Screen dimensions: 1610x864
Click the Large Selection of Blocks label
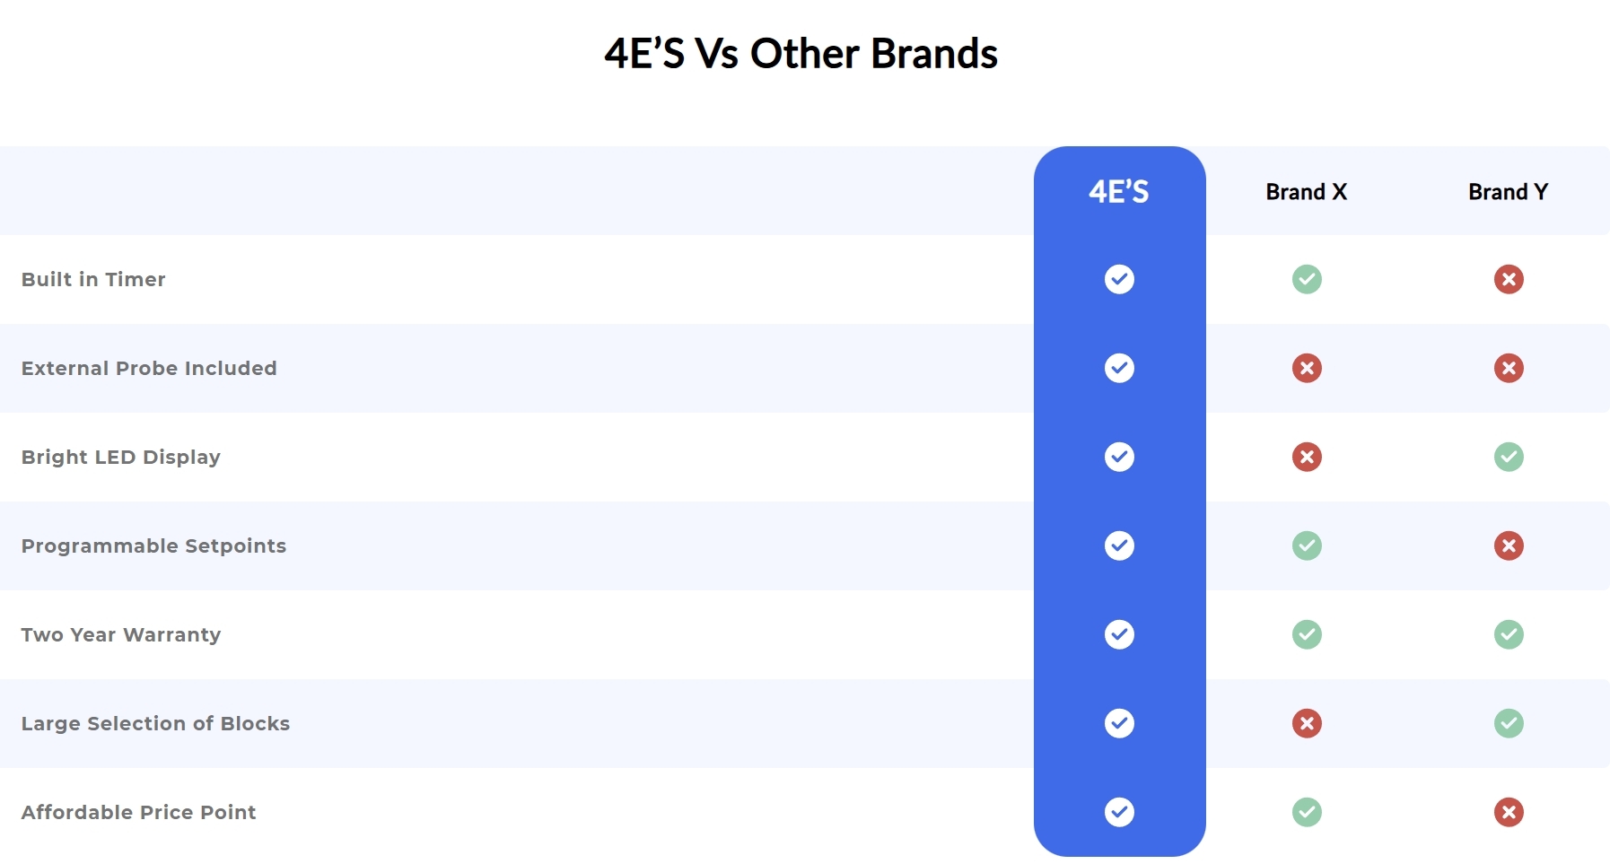click(155, 723)
